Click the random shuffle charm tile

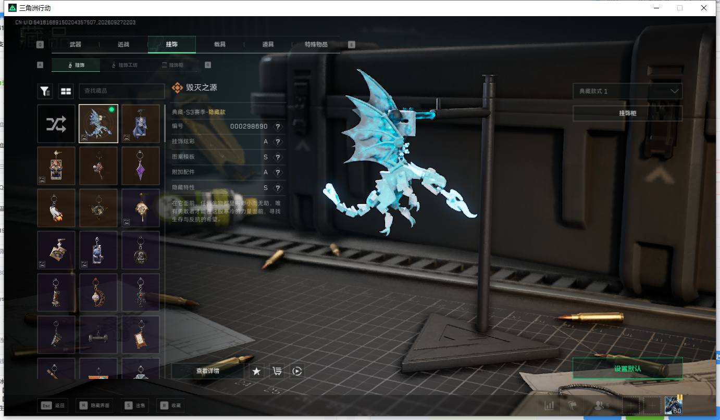click(56, 123)
